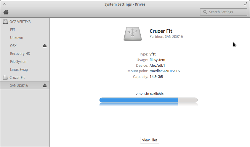Maximize window with the expand arrows icon
Viewport: 250px width, 147px height.
(x=246, y=4)
